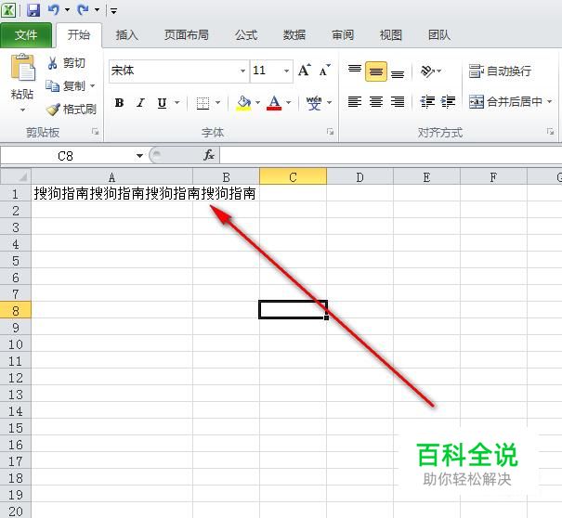Viewport: 562px width, 518px height.
Task: Open the clipboard group dialog launcher
Action: click(95, 132)
